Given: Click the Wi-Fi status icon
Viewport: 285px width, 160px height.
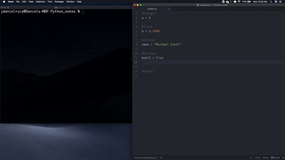Looking at the screenshot, I should point(239,2).
